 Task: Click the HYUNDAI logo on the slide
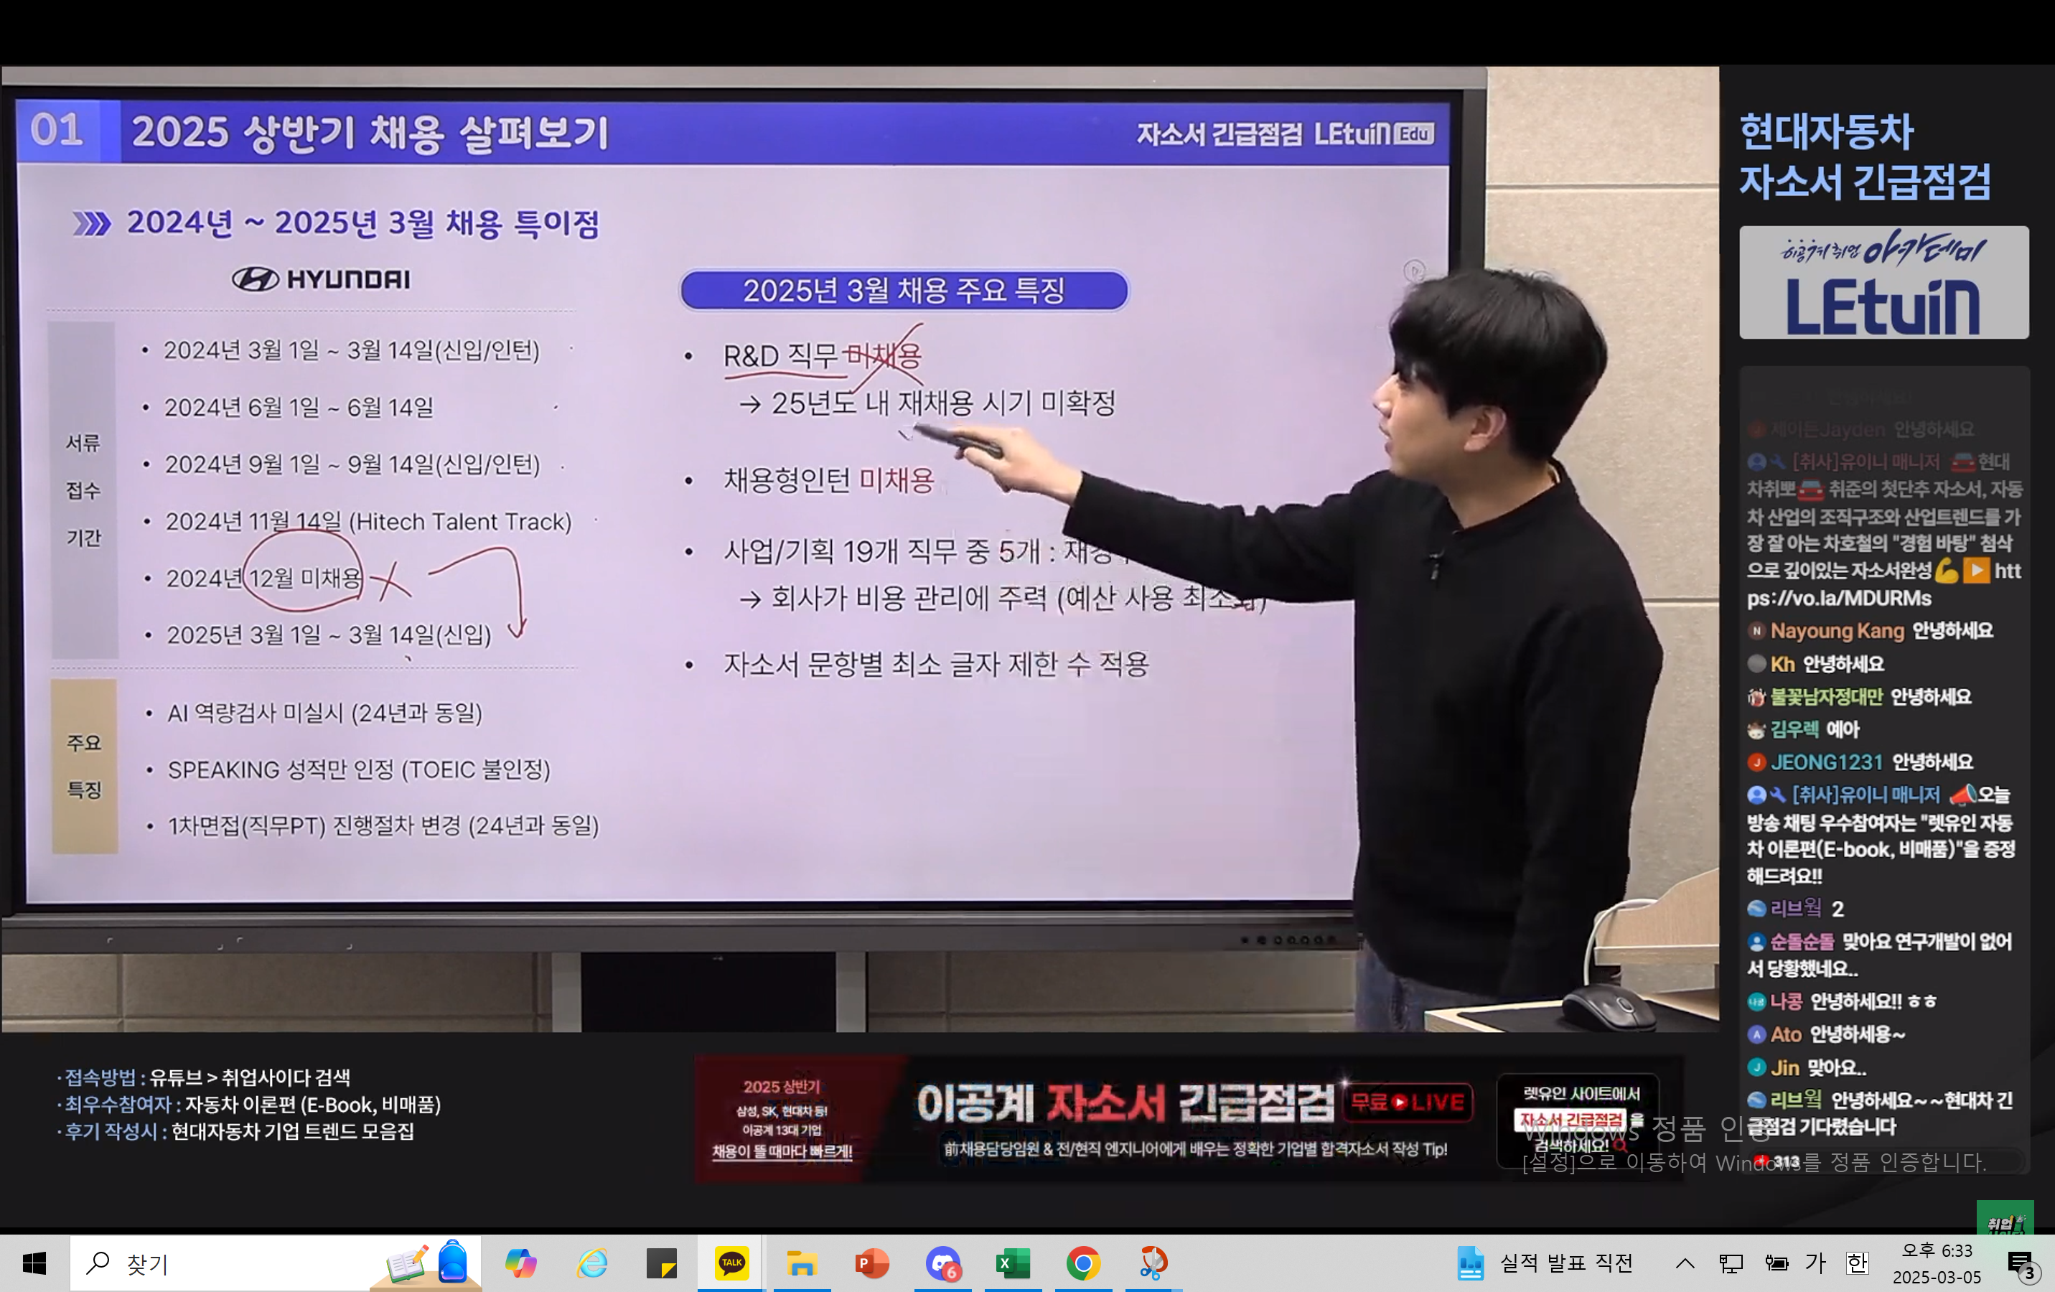click(321, 279)
